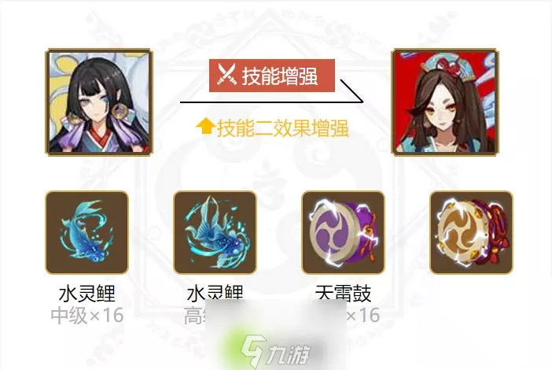Screen dimensions: 552x370
Task: Click the crossed swords icon
Action: (x=226, y=75)
